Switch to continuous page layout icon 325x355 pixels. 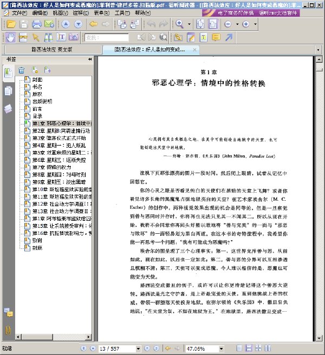pos(249,348)
